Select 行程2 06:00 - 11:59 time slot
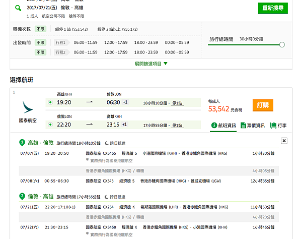 click(86, 52)
